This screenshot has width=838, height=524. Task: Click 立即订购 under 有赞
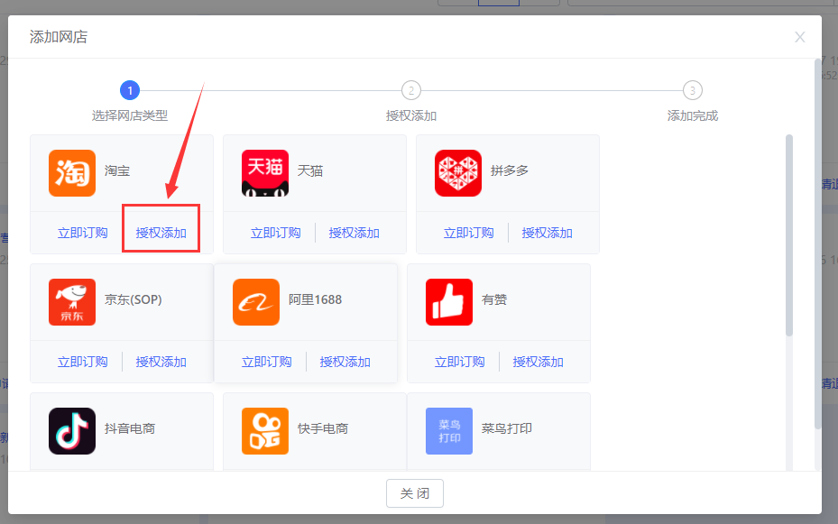460,362
